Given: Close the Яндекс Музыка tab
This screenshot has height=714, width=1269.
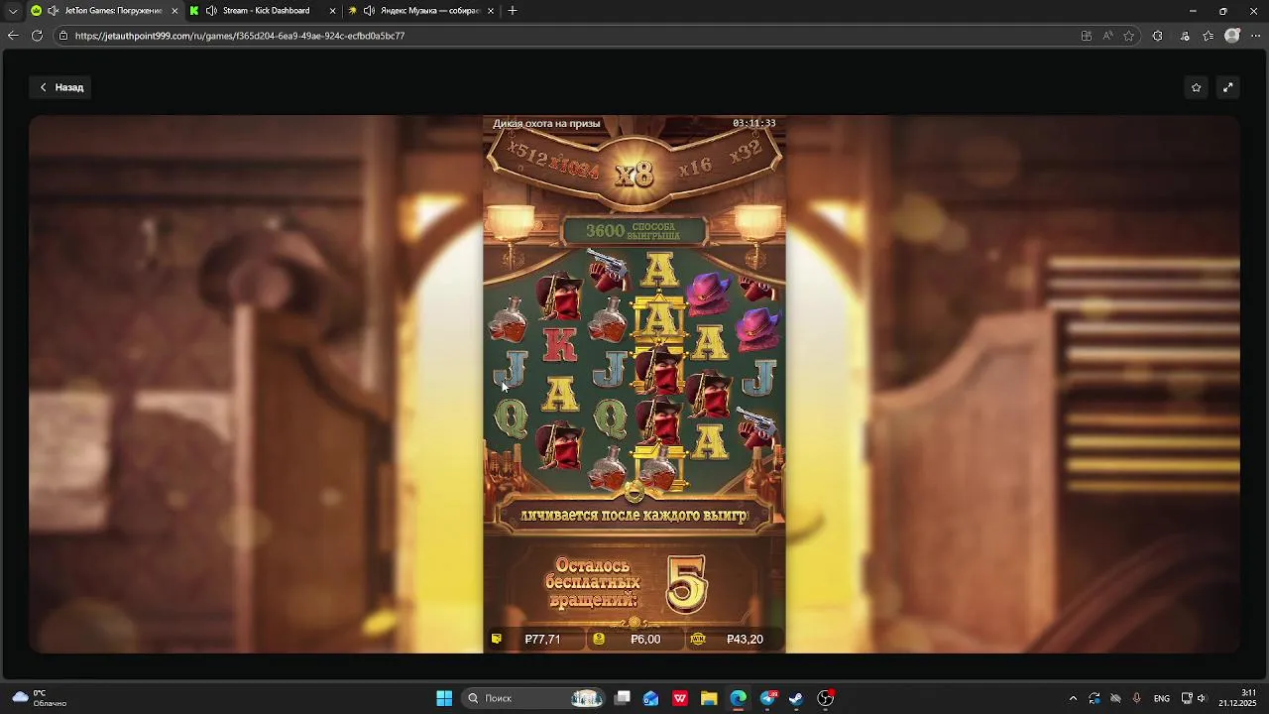Looking at the screenshot, I should (490, 11).
